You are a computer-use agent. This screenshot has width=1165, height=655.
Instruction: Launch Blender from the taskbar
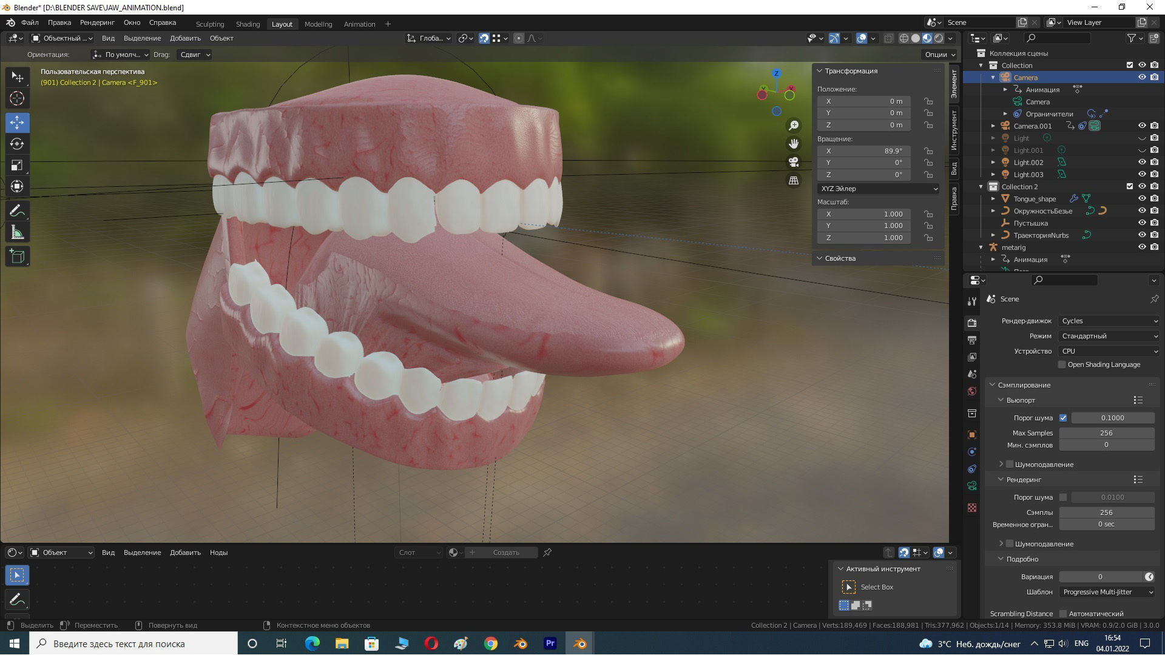pos(579,643)
